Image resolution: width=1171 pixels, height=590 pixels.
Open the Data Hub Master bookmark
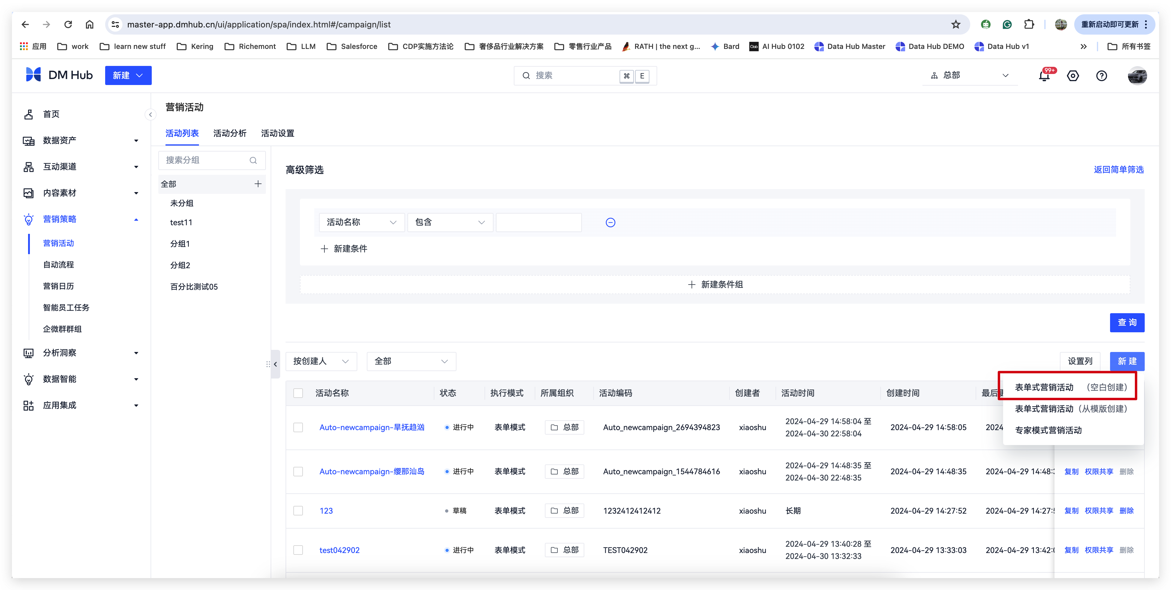850,46
